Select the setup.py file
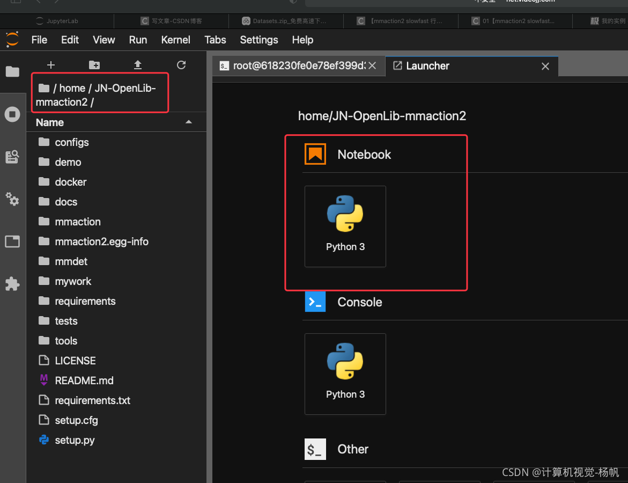Viewport: 628px width, 483px height. coord(116,440)
